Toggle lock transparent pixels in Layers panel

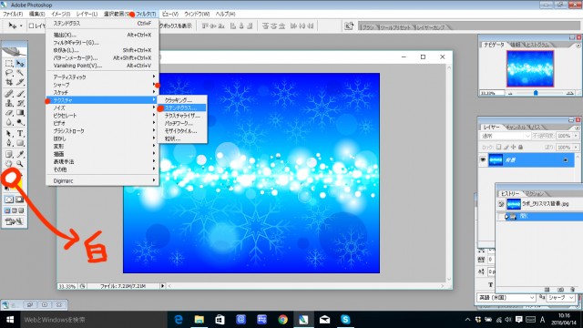(498, 147)
